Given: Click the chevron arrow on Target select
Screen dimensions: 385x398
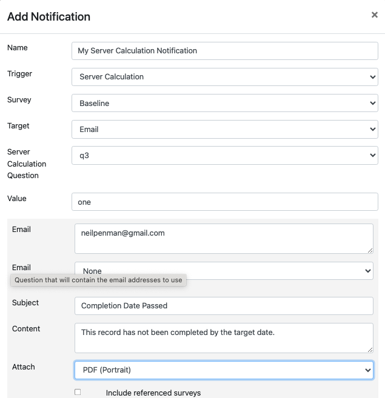Looking at the screenshot, I should [x=372, y=129].
